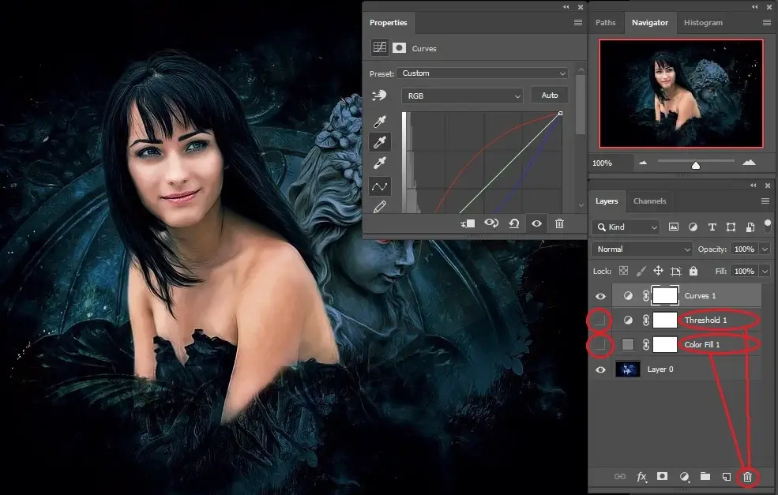Add a layer mask from Layers panel footer
The height and width of the screenshot is (495, 778).
tap(663, 477)
